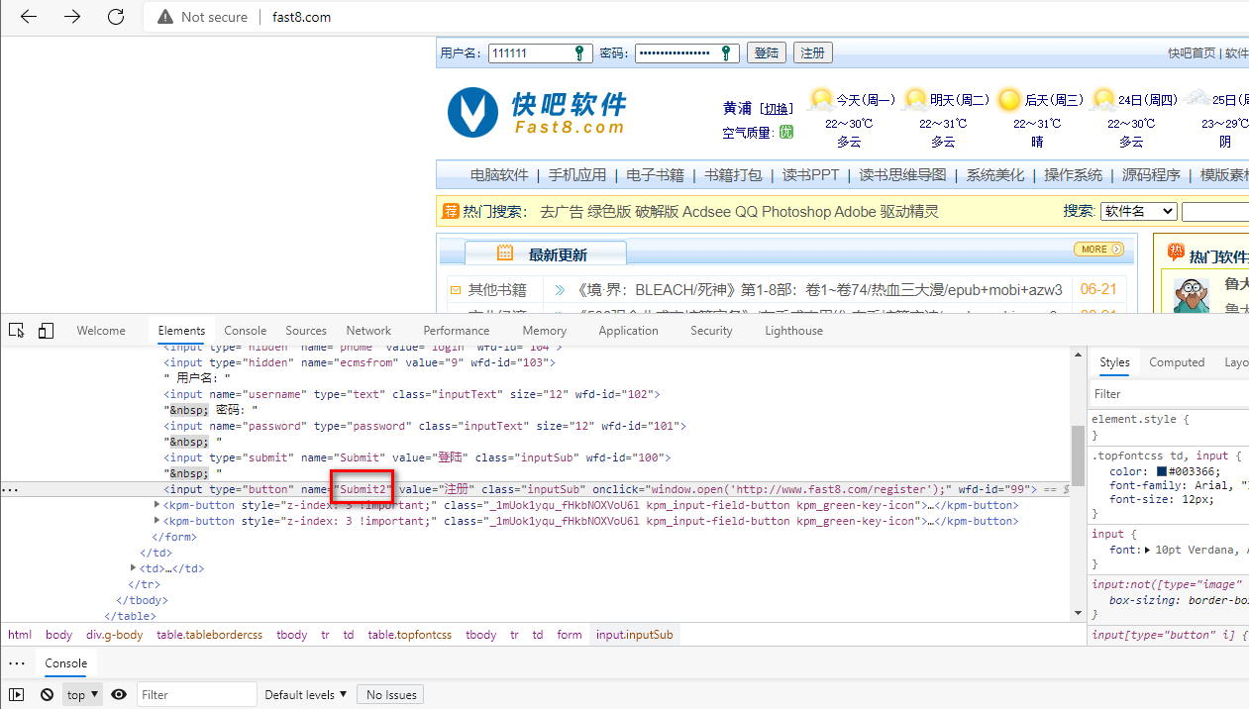1249x709 pixels.
Task: Click the address bar URL fast8.com
Action: [301, 17]
